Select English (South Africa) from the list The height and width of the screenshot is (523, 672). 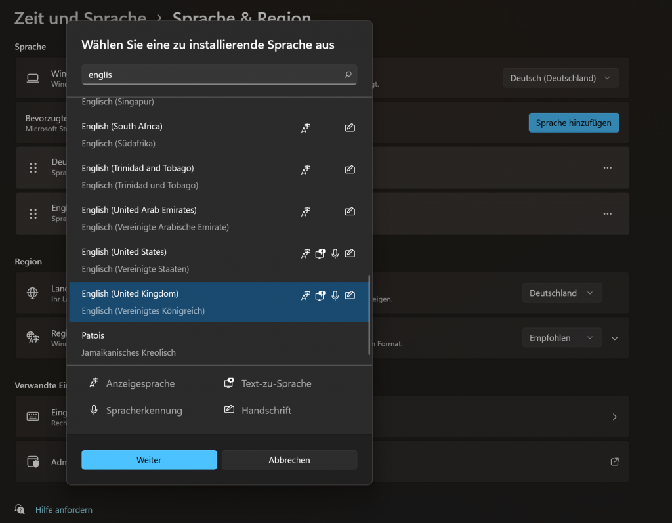coord(219,135)
